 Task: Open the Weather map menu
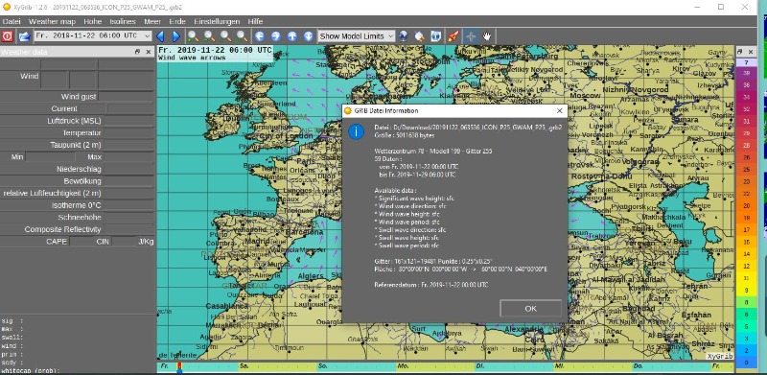click(x=53, y=21)
